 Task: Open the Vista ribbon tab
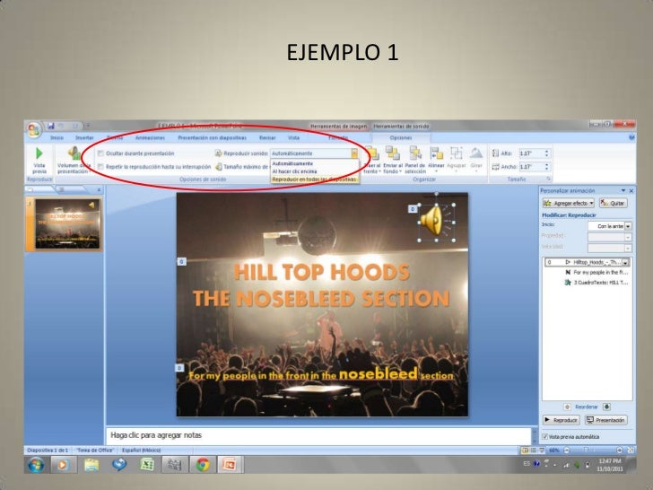pos(293,137)
